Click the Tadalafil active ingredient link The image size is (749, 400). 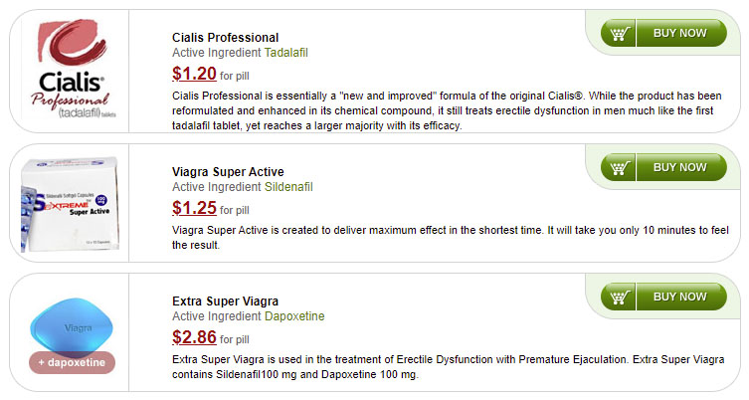tap(286, 53)
